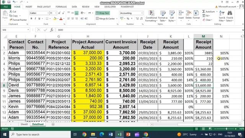Click the font color red A

[61, 19]
